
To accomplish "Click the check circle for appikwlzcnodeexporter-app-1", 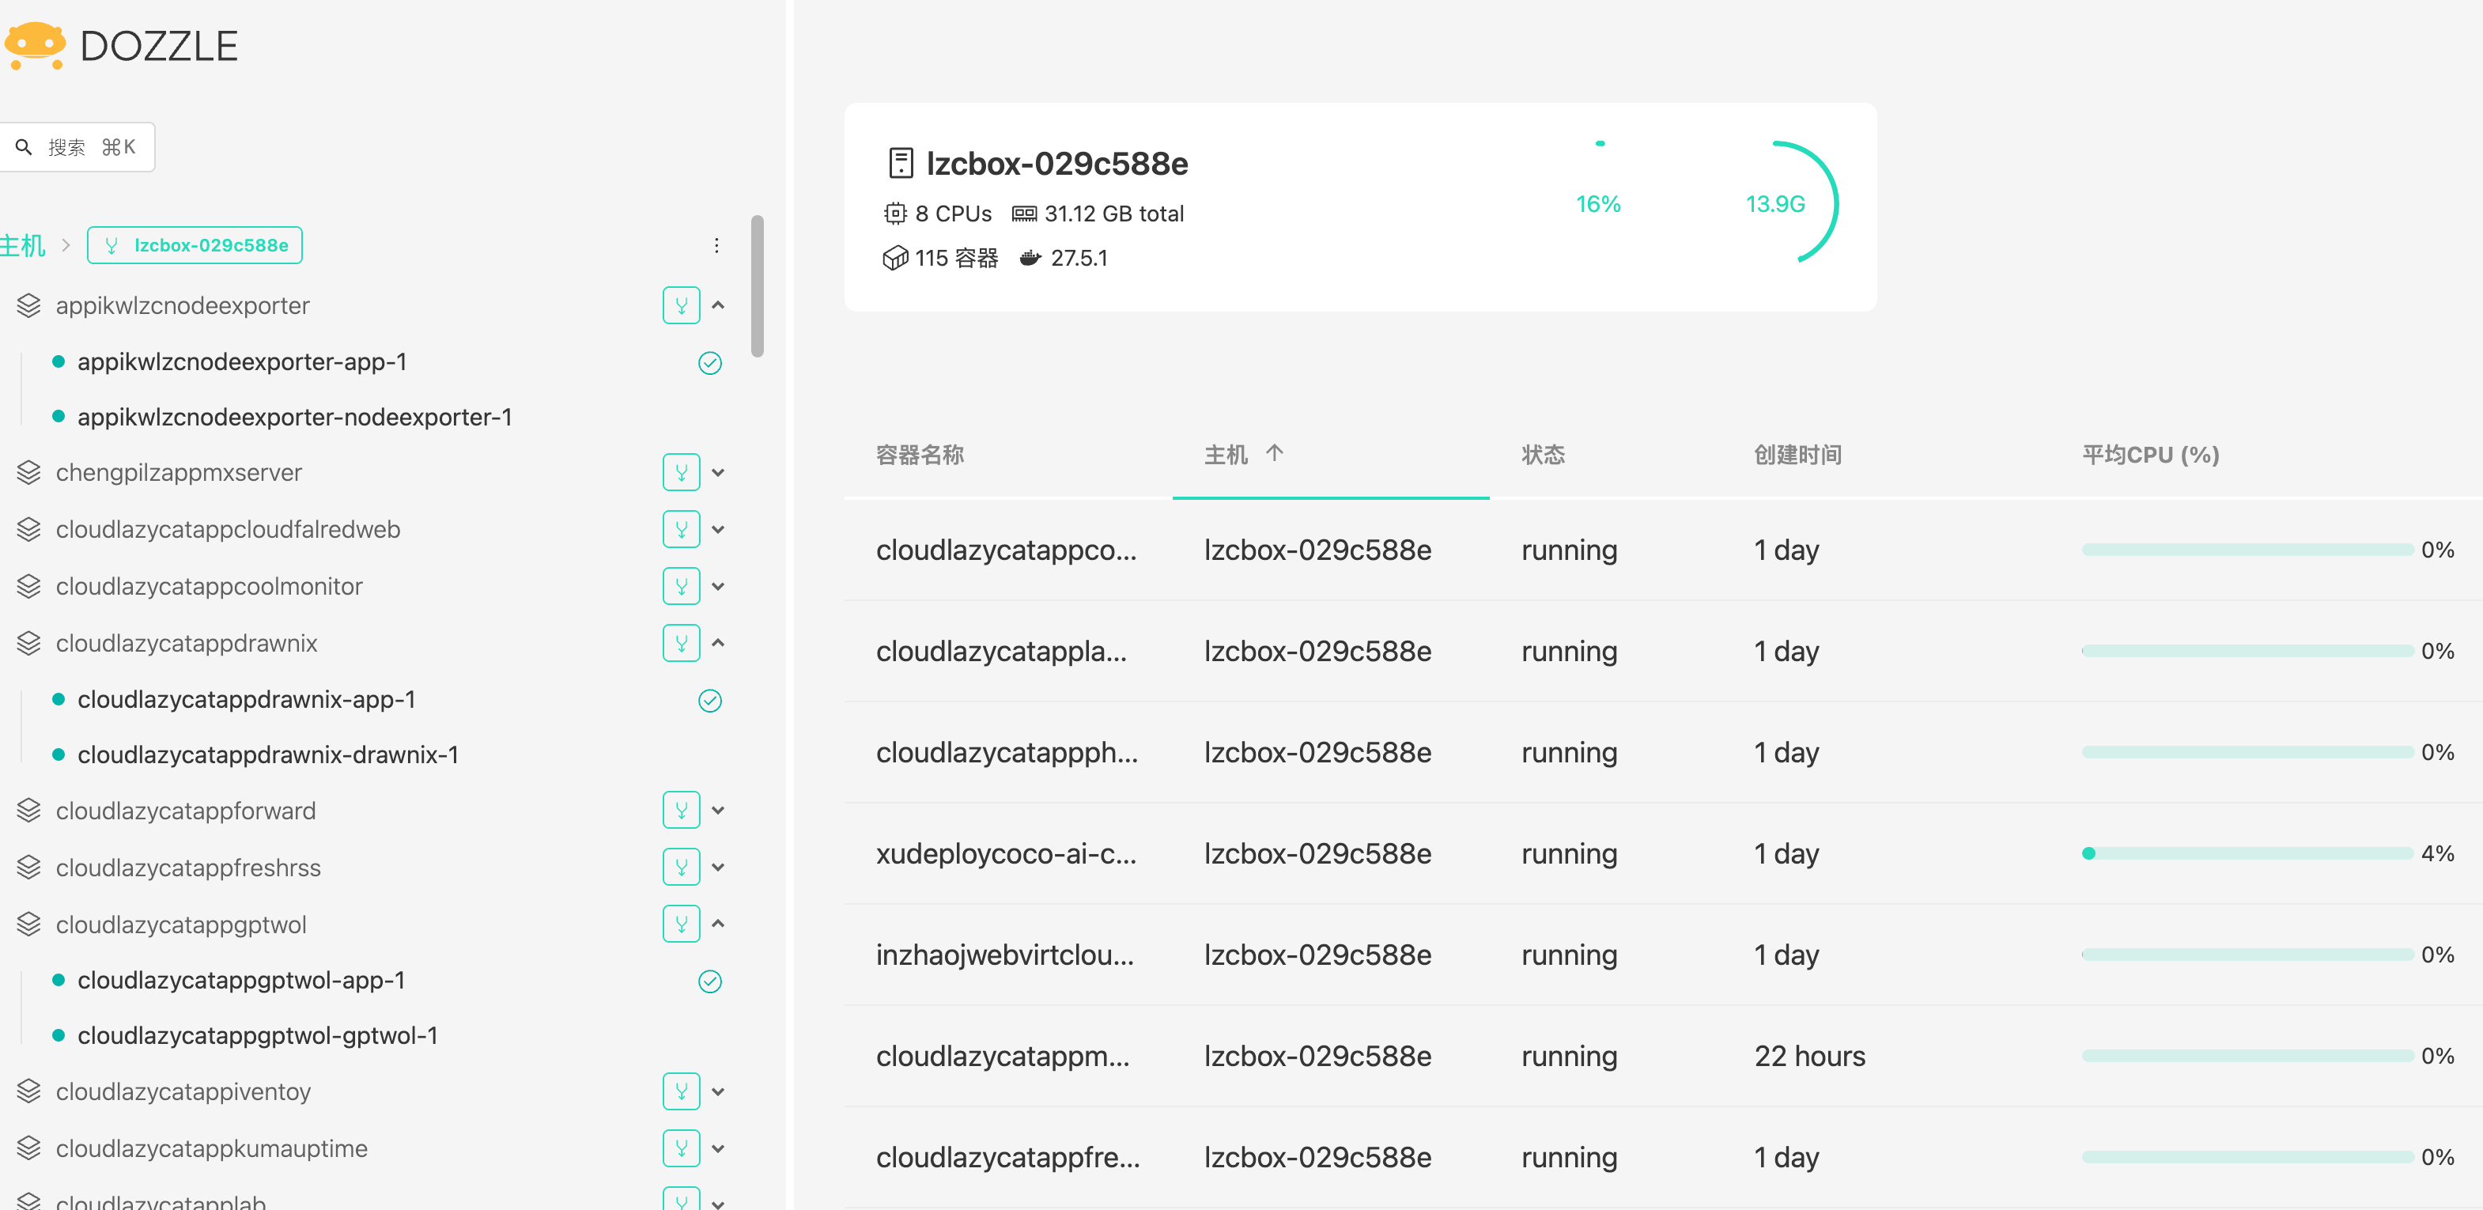I will (709, 362).
